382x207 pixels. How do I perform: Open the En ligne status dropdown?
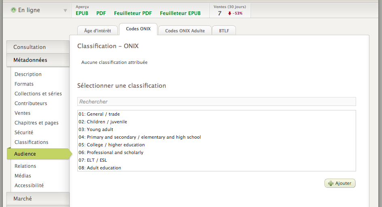(65, 11)
